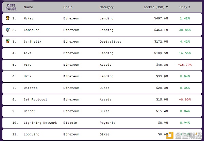
Task: Sort by the 1 Day % column
Action: click(x=185, y=7)
